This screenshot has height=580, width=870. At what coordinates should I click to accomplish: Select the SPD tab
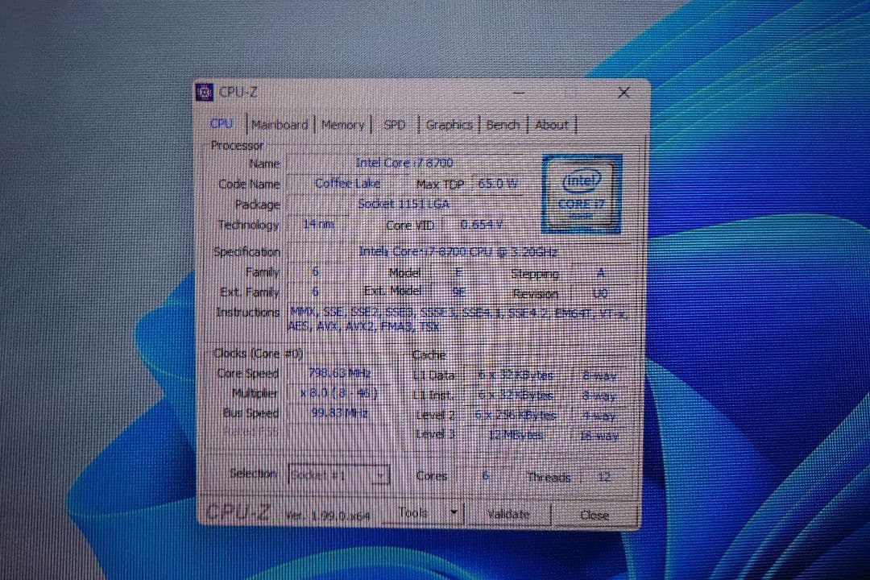click(394, 124)
